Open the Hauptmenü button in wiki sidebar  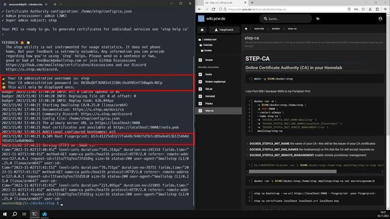tap(224, 30)
